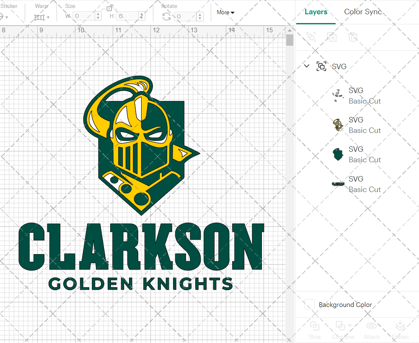The image size is (419, 343).
Task: Click the duplicate layer icon above the Layers panel
Action: coord(332,37)
